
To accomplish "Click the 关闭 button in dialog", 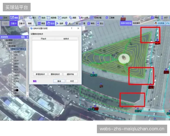I will click(x=72, y=81).
